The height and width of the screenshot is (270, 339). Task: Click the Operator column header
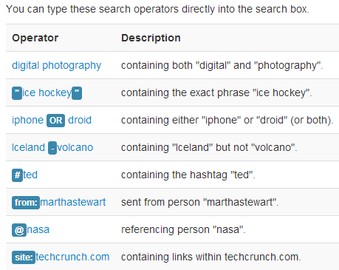pos(35,38)
